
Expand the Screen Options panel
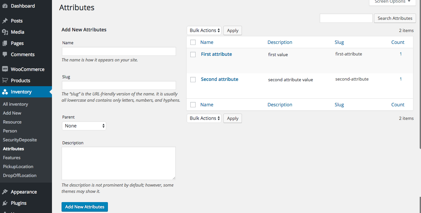pyautogui.click(x=392, y=2)
